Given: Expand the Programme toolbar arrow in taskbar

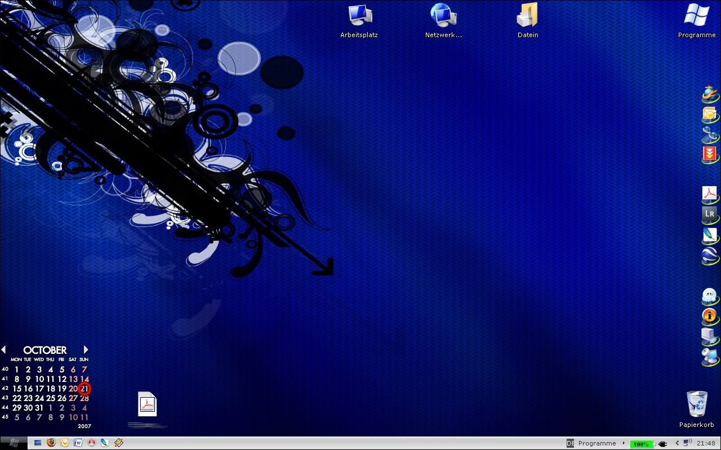Looking at the screenshot, I should (624, 443).
